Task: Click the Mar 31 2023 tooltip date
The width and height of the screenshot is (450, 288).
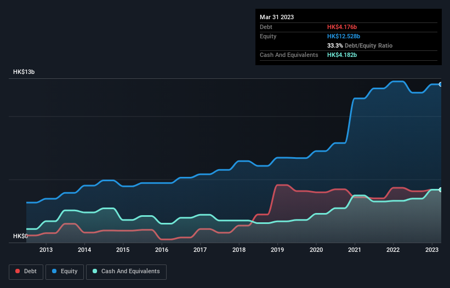Action: tap(277, 17)
